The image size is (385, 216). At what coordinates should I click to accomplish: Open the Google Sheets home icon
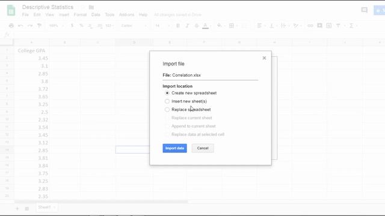click(11, 10)
